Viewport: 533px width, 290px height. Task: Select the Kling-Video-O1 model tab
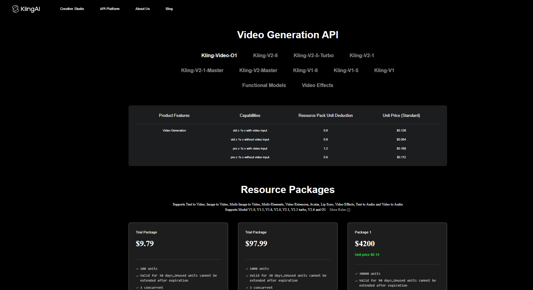coord(219,55)
